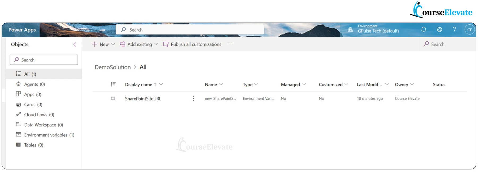Click the Tables grid icon
Screen dimensions: 478x173
point(18,145)
